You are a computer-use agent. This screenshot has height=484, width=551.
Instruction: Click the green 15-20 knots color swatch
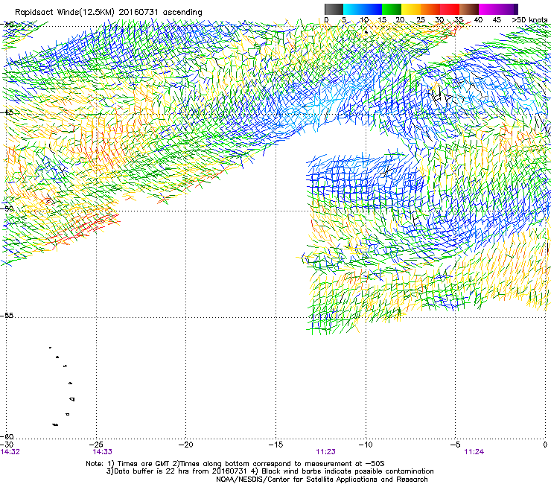(392, 9)
